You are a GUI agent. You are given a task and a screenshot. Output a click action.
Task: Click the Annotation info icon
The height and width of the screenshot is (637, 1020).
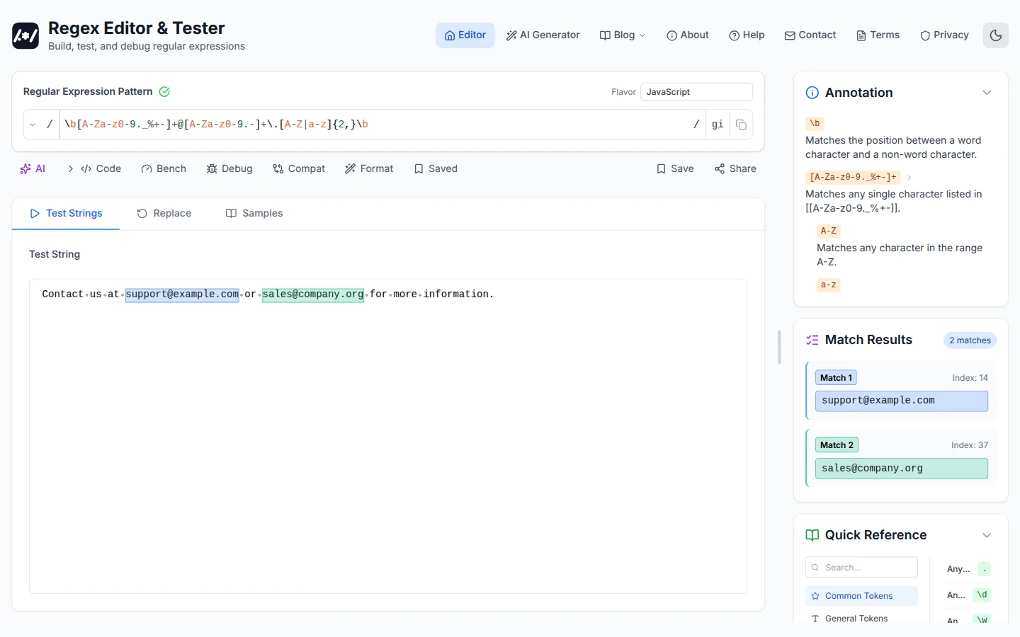coord(812,93)
